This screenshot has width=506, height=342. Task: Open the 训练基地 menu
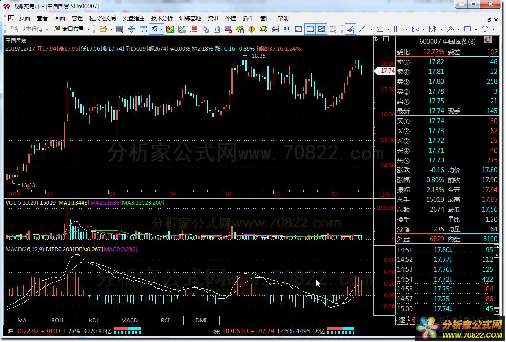click(x=190, y=18)
